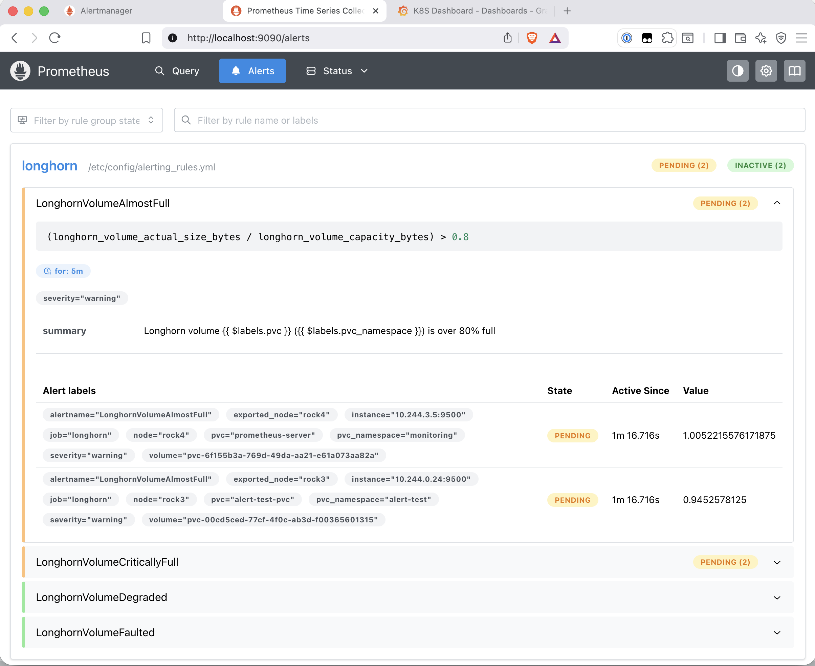
Task: Toggle the light/dark theme button
Action: click(737, 71)
